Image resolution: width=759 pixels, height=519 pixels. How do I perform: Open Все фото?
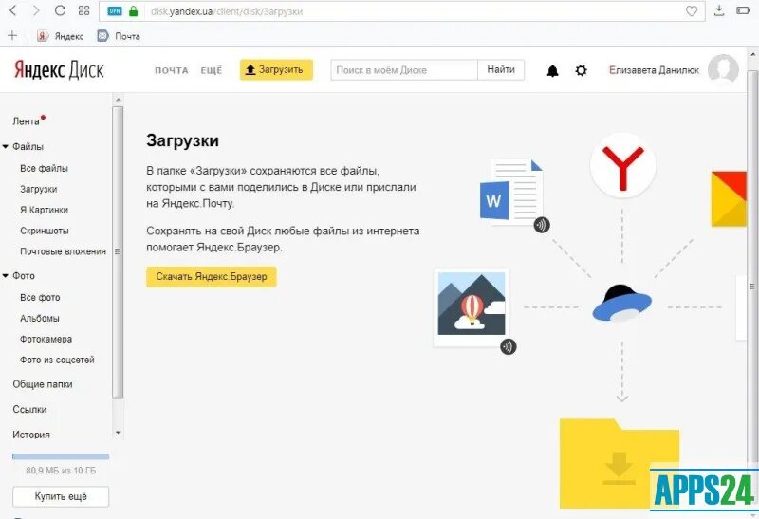point(40,298)
